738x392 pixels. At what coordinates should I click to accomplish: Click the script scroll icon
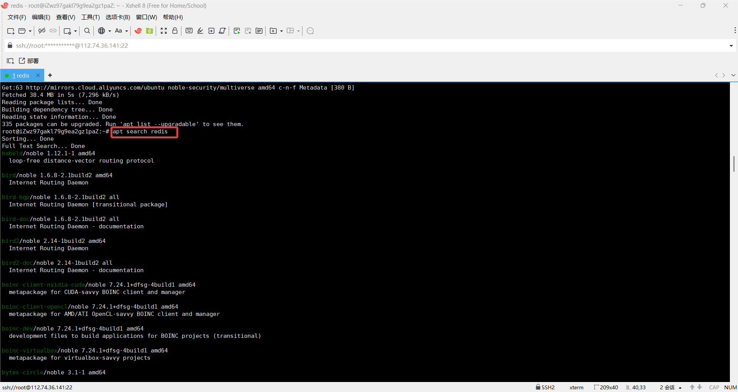point(222,31)
